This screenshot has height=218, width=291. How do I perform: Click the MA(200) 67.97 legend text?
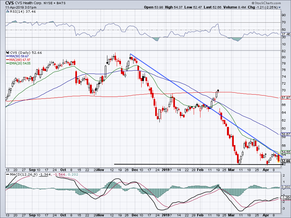20,60
